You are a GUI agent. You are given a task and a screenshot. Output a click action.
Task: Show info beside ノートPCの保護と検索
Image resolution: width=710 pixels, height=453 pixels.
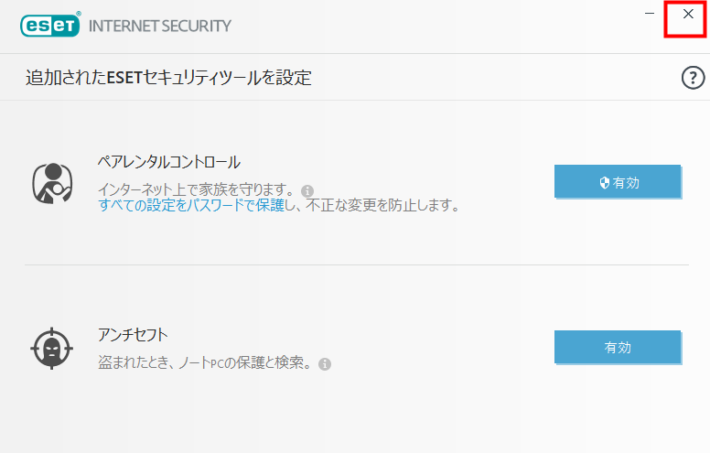[325, 363]
